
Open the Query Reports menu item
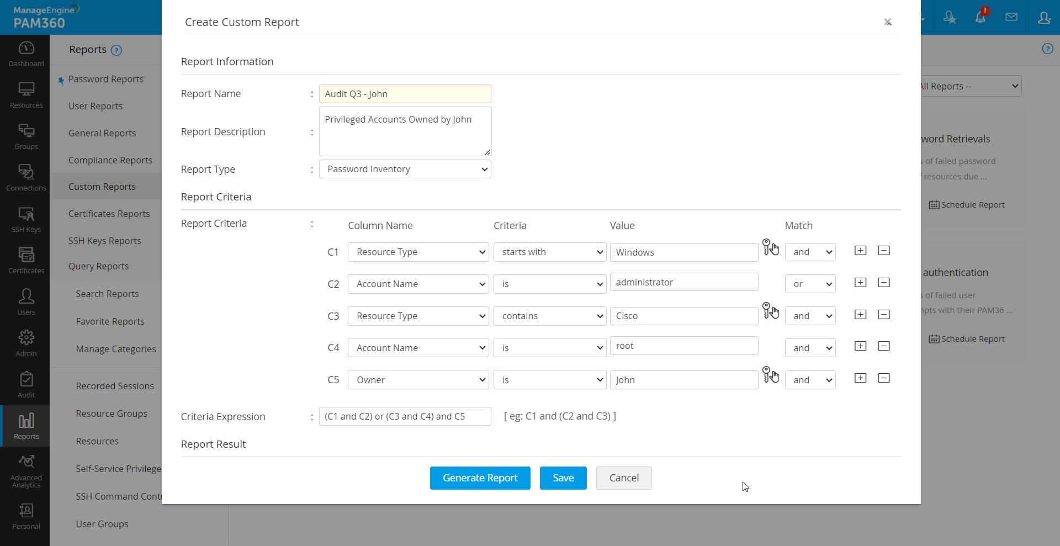(98, 266)
